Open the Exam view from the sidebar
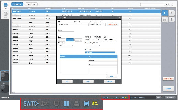 [5, 15]
